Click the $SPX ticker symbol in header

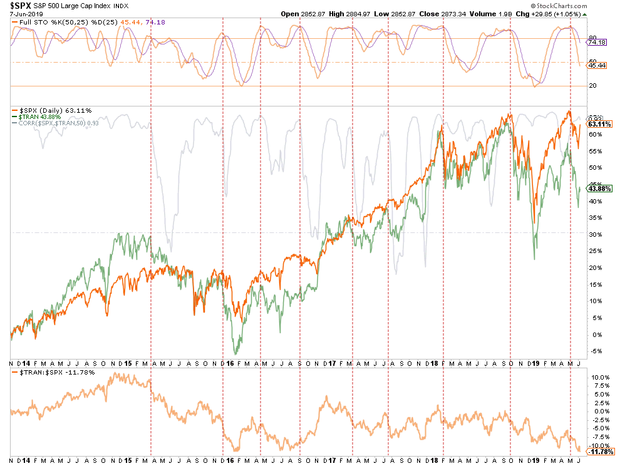(21, 7)
